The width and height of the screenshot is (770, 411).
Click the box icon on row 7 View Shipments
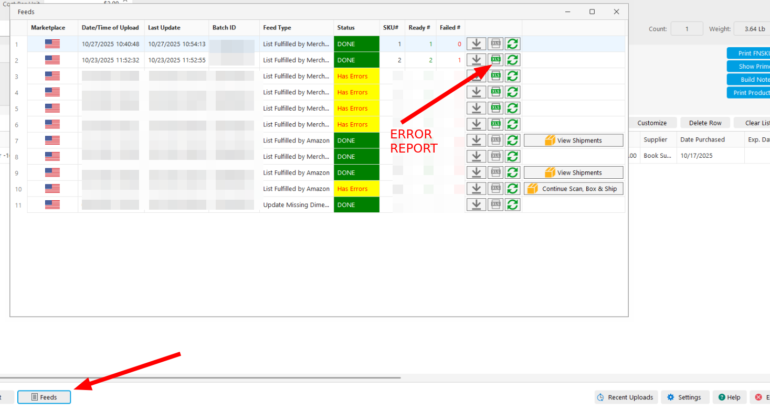[550, 140]
